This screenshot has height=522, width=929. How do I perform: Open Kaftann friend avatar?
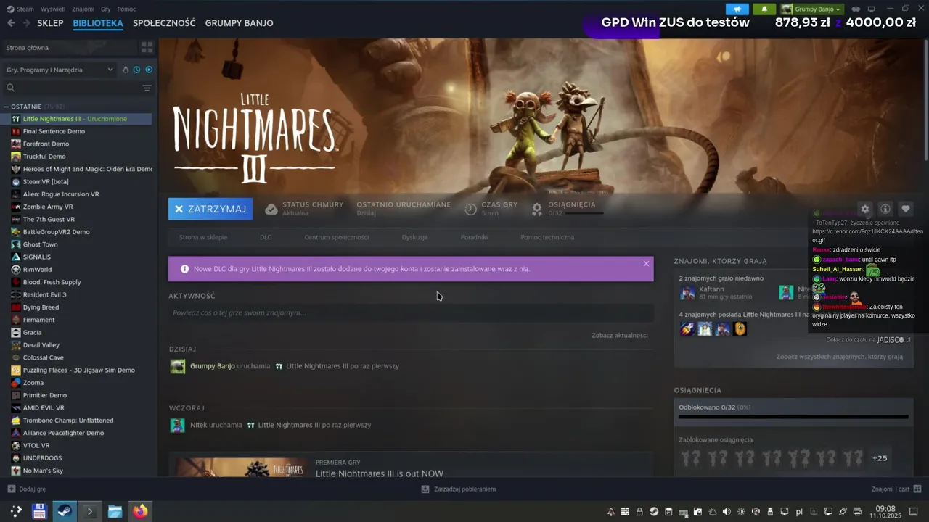point(687,293)
